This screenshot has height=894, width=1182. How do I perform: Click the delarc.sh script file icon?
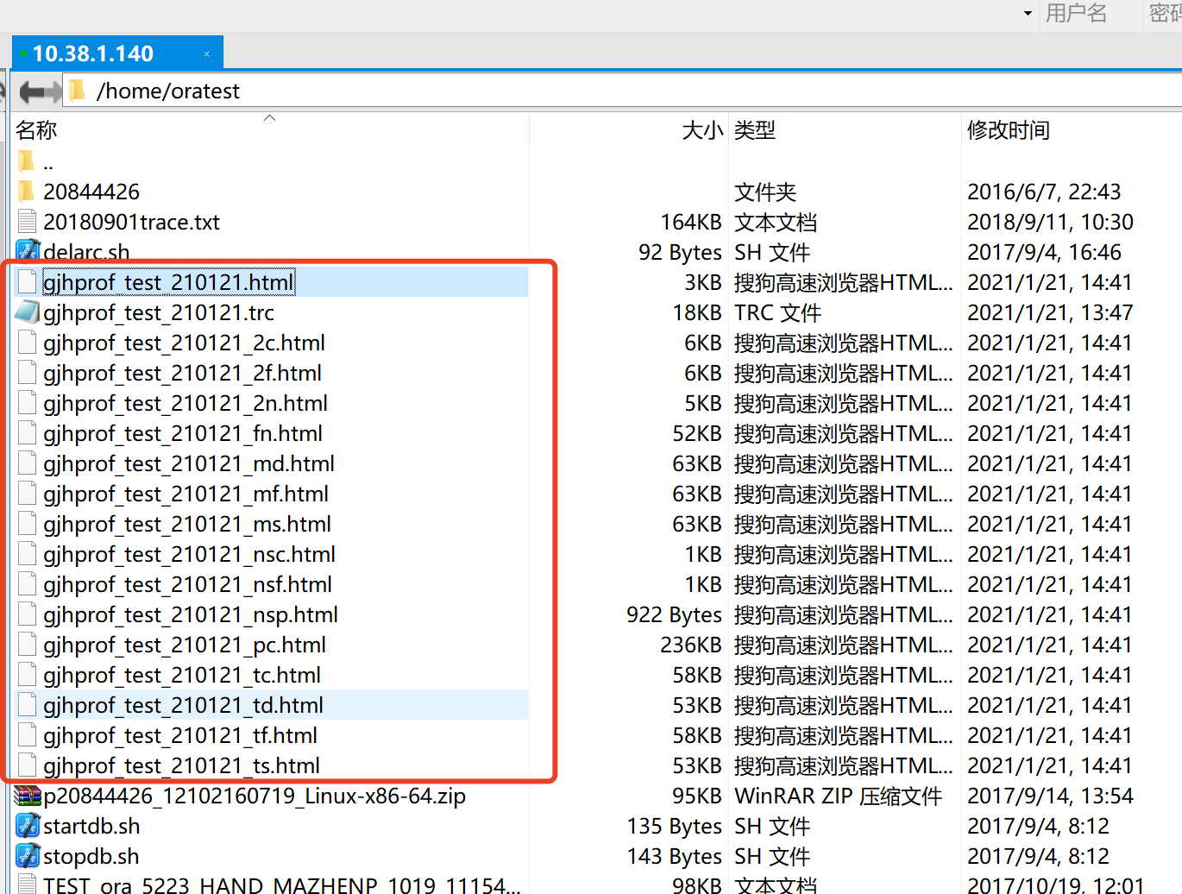coord(28,252)
